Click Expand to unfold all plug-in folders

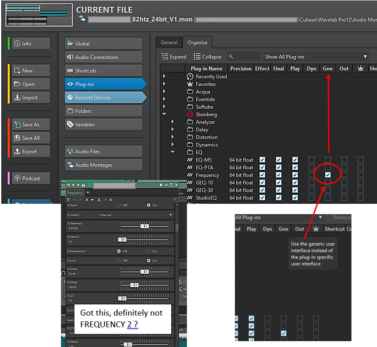(x=174, y=57)
